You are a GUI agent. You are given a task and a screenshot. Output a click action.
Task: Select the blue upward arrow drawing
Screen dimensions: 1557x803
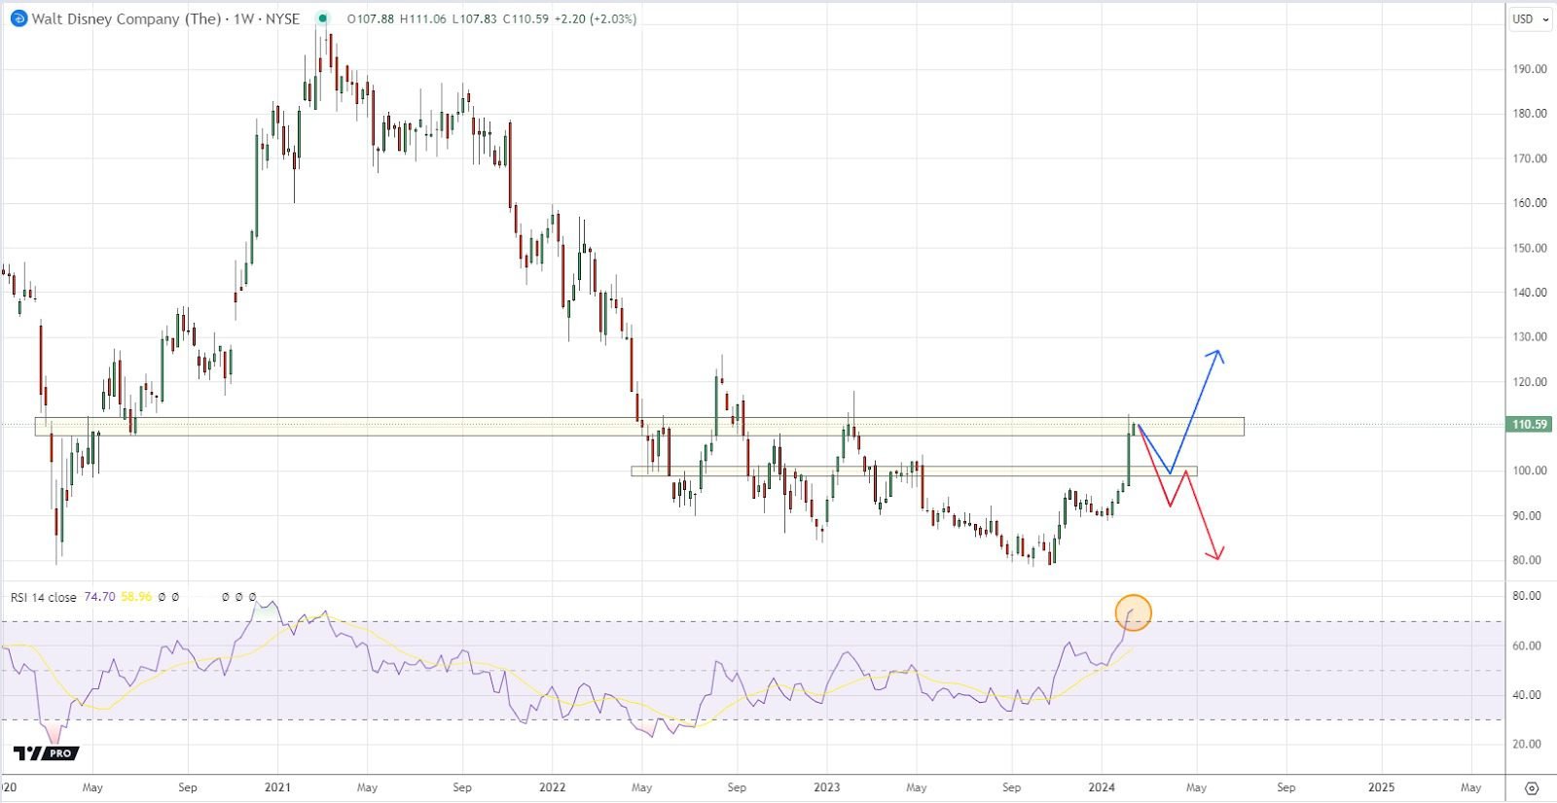(x=1196, y=408)
